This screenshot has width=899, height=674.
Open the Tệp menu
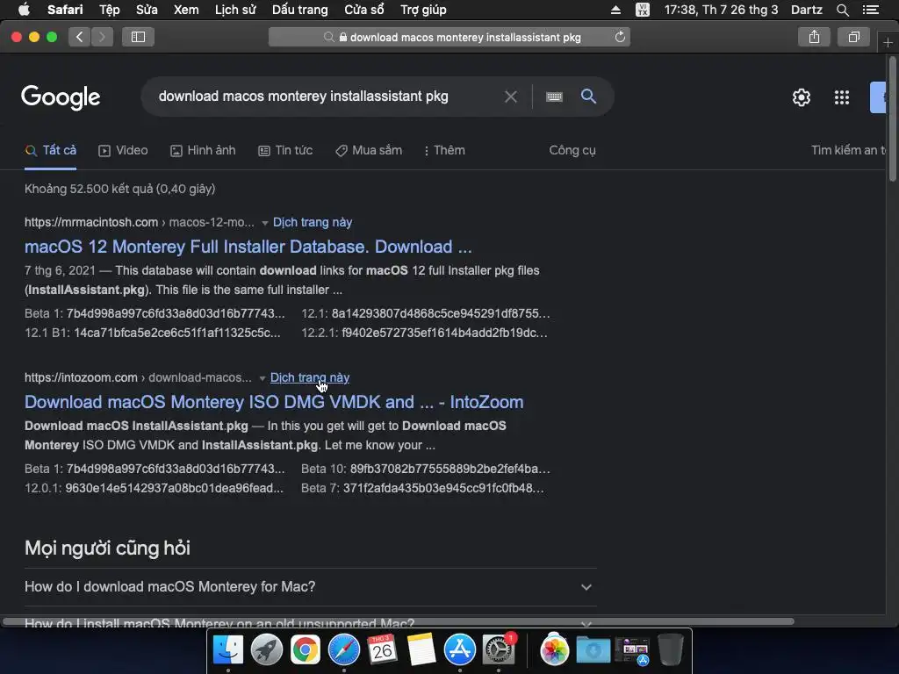click(x=110, y=10)
